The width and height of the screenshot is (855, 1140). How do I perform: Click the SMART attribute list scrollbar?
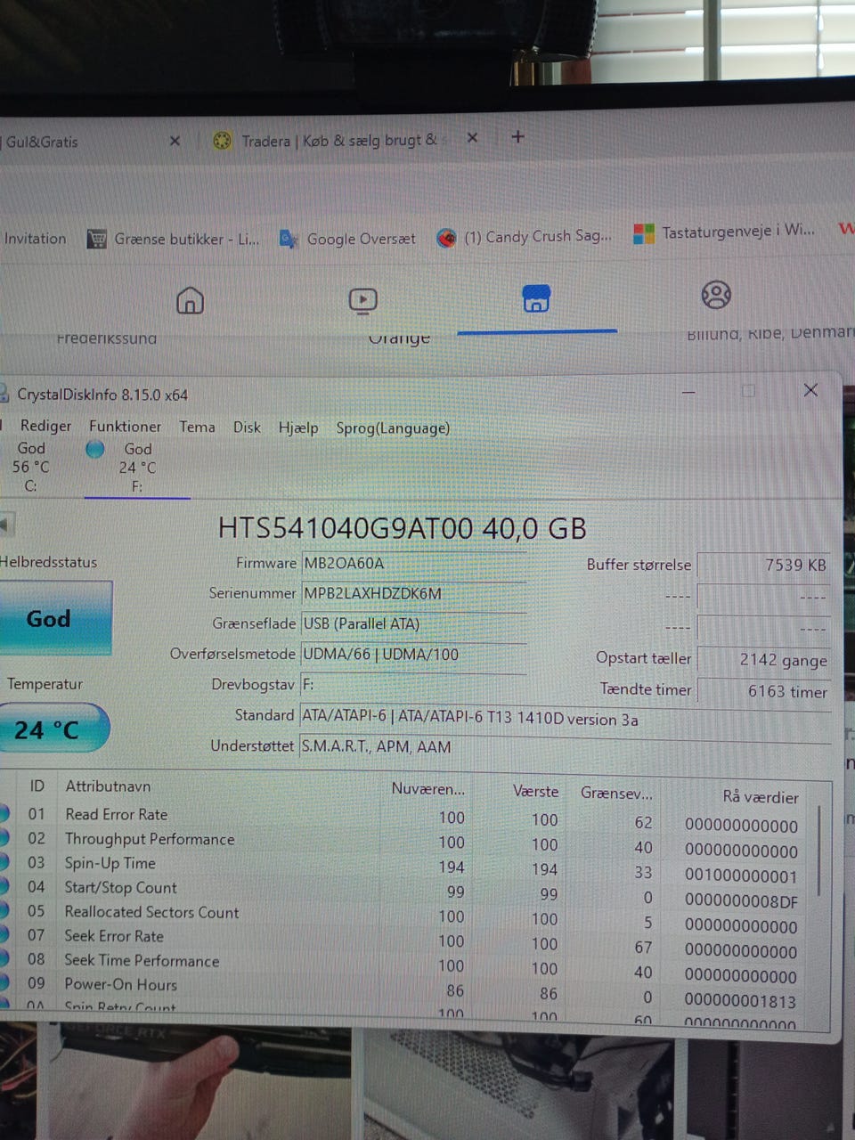(x=818, y=851)
